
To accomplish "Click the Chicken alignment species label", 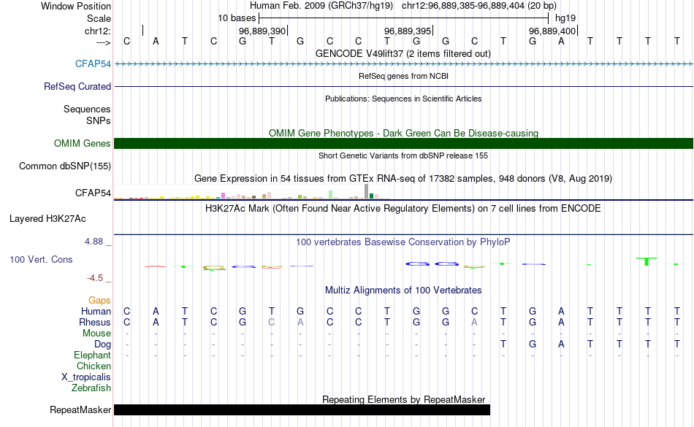I will coord(94,366).
